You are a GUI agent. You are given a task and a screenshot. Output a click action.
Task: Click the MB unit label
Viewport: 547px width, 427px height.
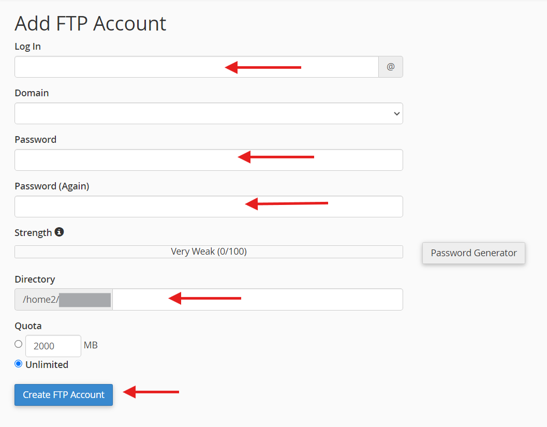tap(91, 345)
